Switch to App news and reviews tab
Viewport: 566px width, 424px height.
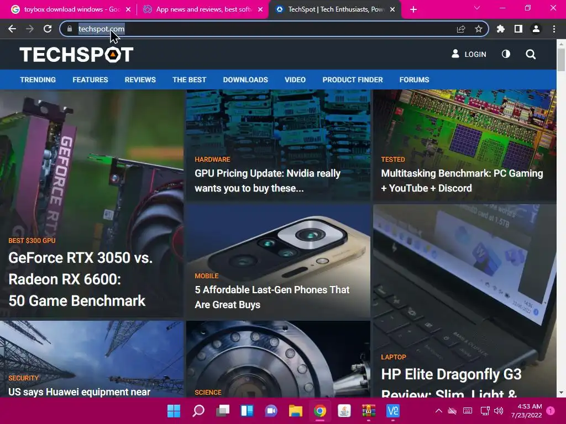(x=202, y=9)
